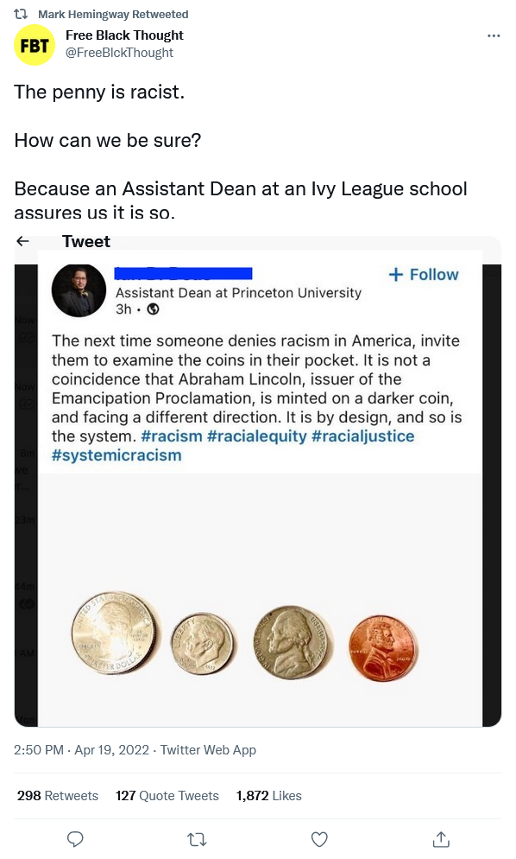This screenshot has width=516, height=859.
Task: View the 127 Quote Tweets list
Action: point(167,795)
